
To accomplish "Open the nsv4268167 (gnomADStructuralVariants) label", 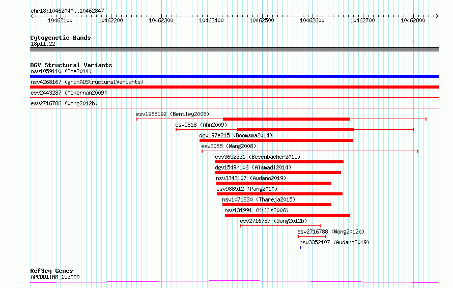I will [x=87, y=82].
